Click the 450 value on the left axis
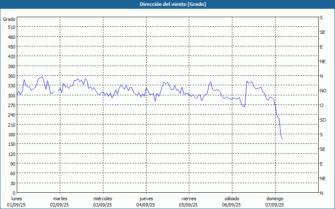This screenshot has width=335, height=209. 12,47
